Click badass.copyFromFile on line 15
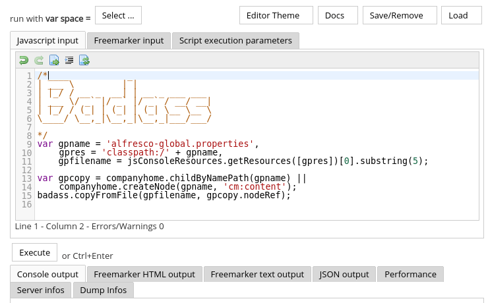The image size is (488, 303). pos(88,195)
